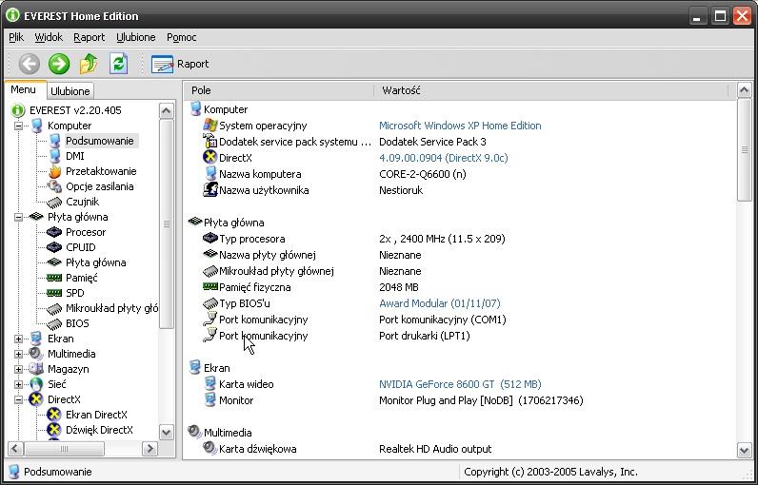
Task: Expand the Magazyn tree node
Action: pos(18,369)
